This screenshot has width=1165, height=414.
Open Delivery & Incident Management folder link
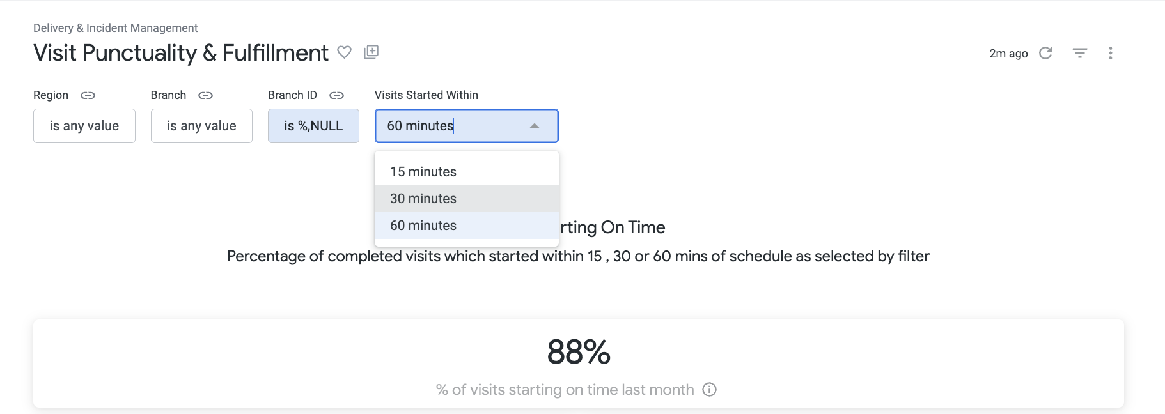(x=115, y=28)
